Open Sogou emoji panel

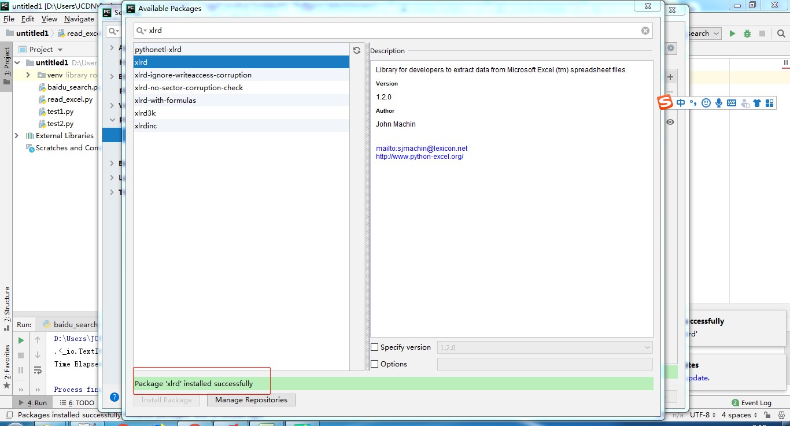point(706,103)
